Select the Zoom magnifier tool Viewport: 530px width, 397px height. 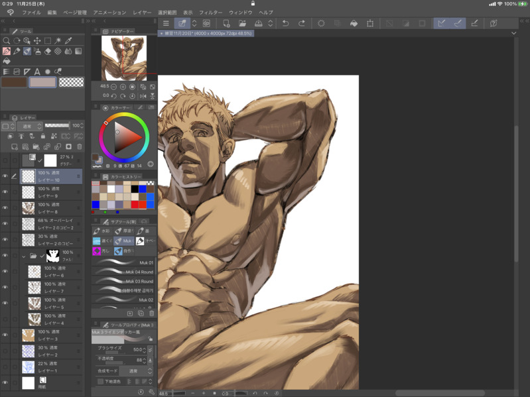(x=6, y=41)
